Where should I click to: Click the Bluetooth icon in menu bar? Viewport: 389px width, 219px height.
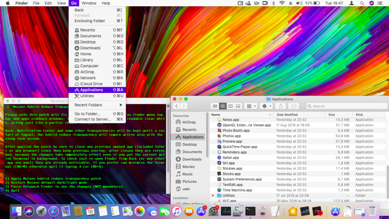[x=273, y=3]
